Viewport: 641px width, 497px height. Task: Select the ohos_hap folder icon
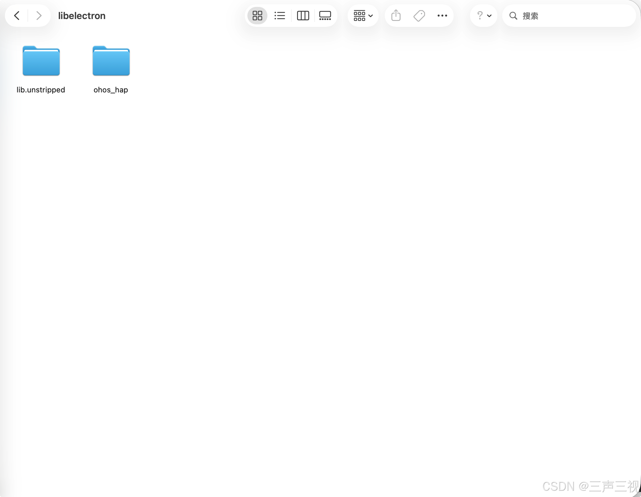(111, 61)
